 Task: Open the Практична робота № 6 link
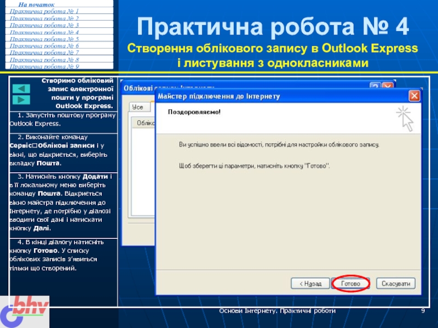44,46
